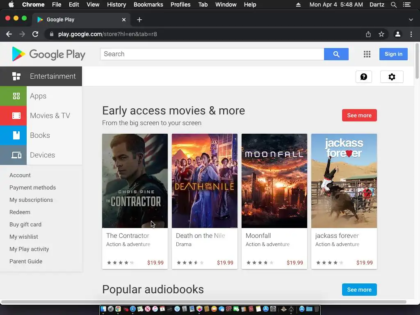Viewport: 420px width, 315px height.
Task: Open Payment methods link
Action: [x=33, y=187]
